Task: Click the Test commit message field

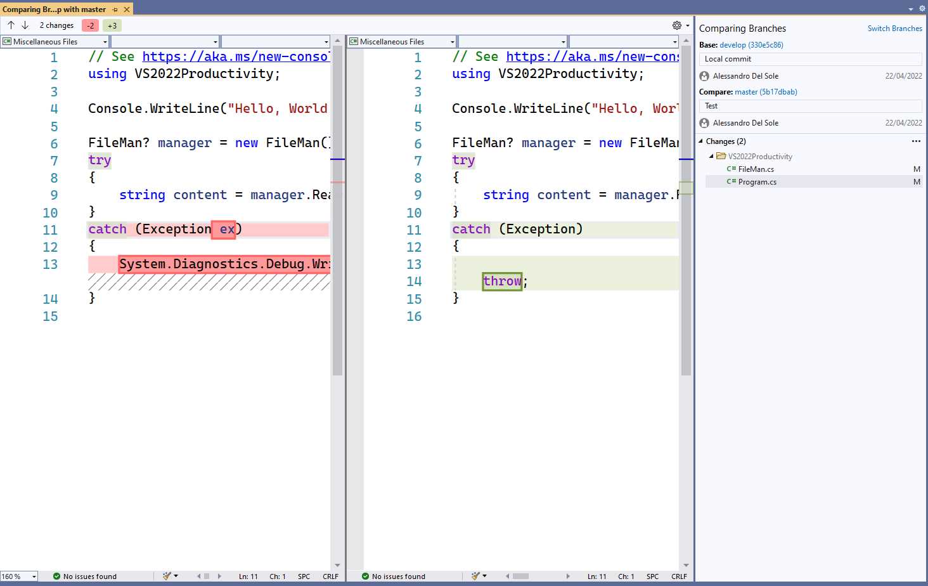Action: coord(810,106)
